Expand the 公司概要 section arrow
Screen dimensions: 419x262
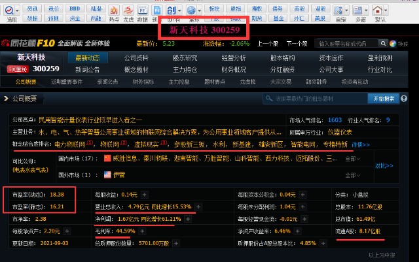pos(6,99)
